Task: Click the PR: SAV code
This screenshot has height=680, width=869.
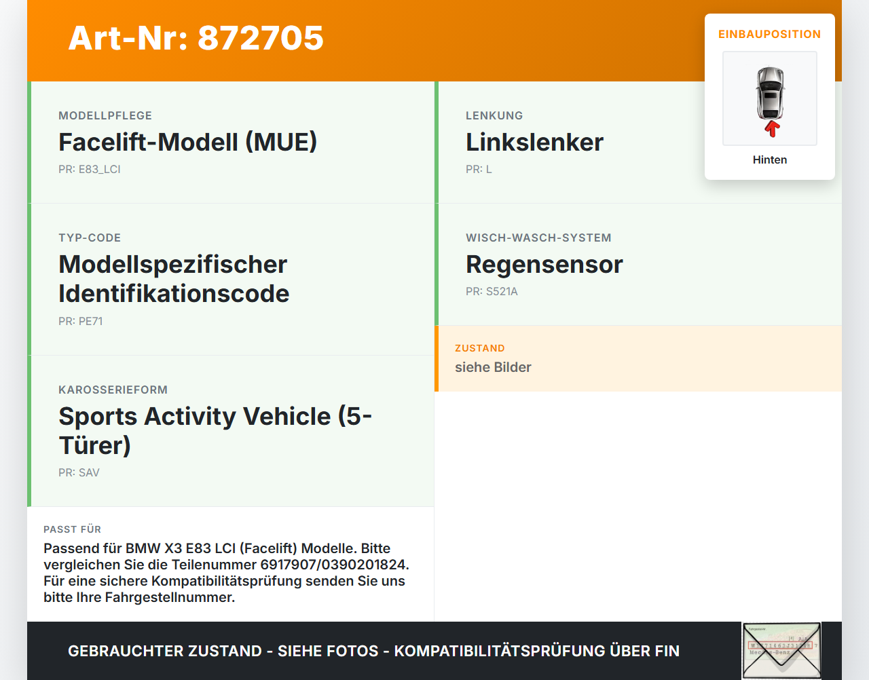Action: (79, 473)
